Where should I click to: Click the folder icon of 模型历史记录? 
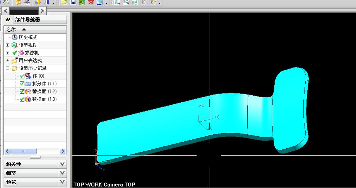[x=15, y=68]
